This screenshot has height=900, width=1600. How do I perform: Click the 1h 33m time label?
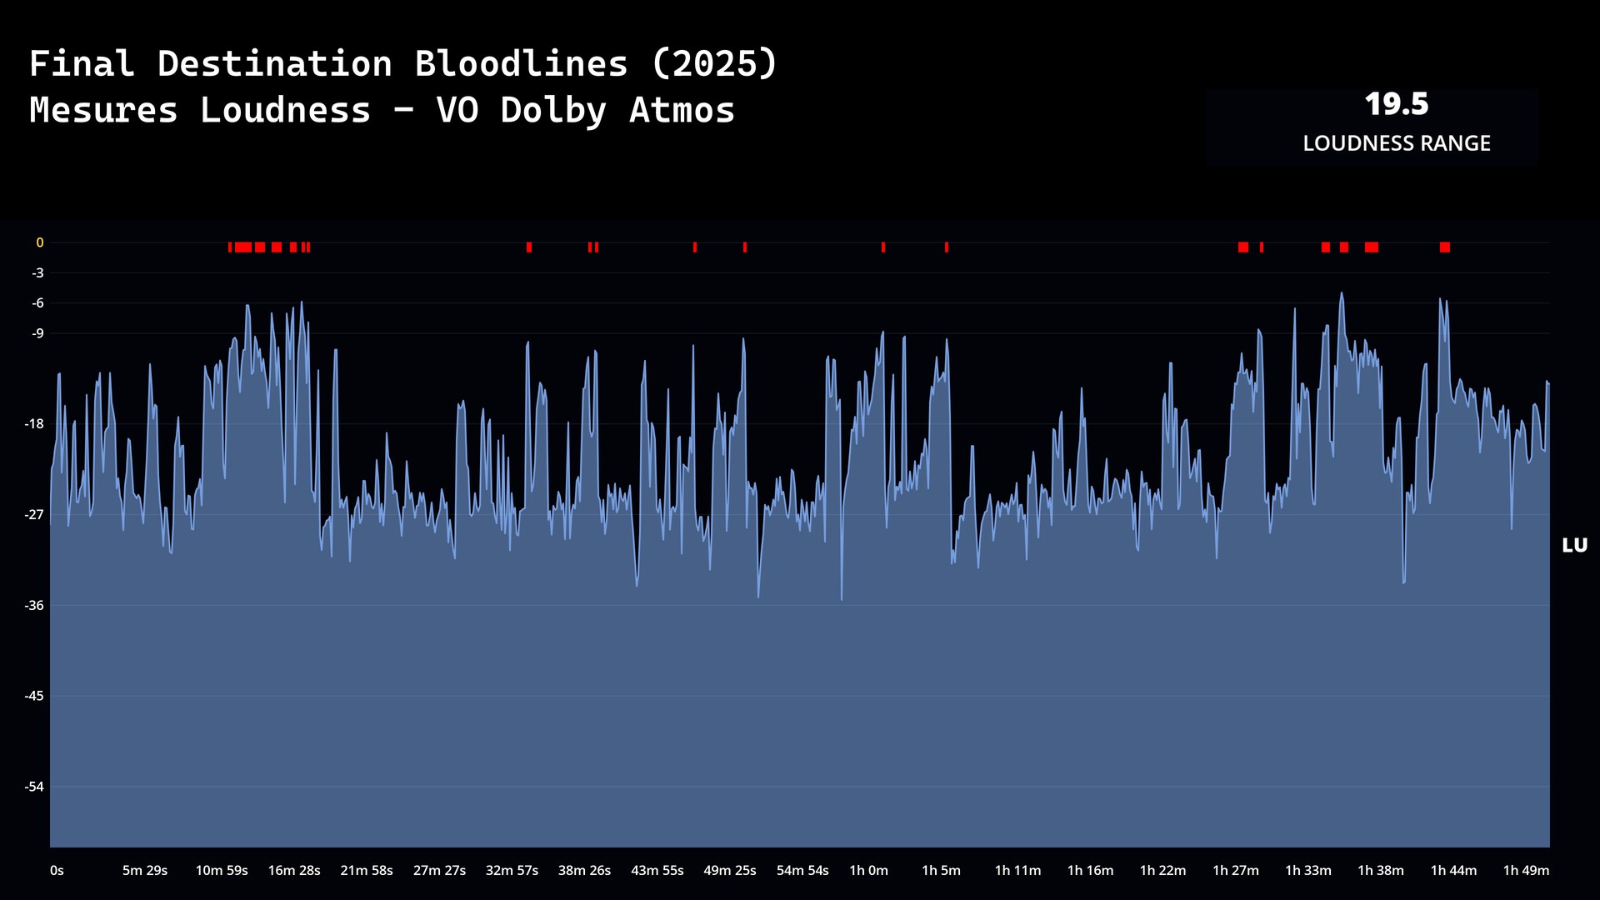(x=1307, y=870)
